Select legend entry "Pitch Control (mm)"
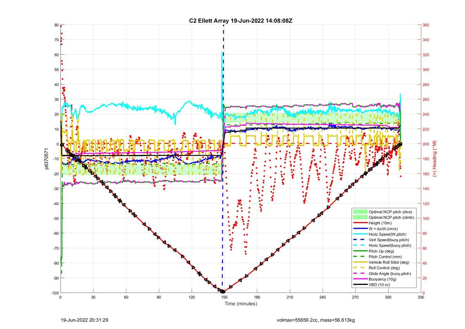This screenshot has width=465, height=329. pos(386,257)
